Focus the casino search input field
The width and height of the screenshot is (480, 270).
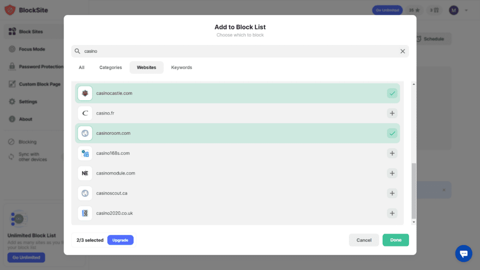click(x=240, y=51)
